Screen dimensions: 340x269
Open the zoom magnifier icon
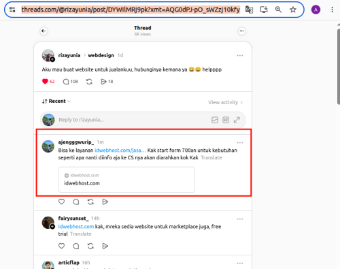pyautogui.click(x=278, y=10)
